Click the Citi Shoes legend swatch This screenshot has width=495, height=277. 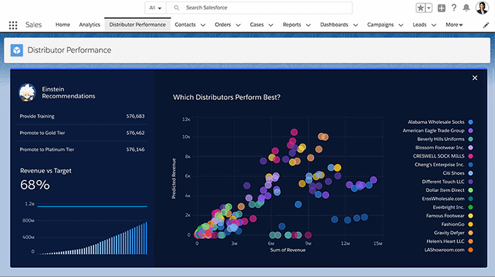point(470,173)
